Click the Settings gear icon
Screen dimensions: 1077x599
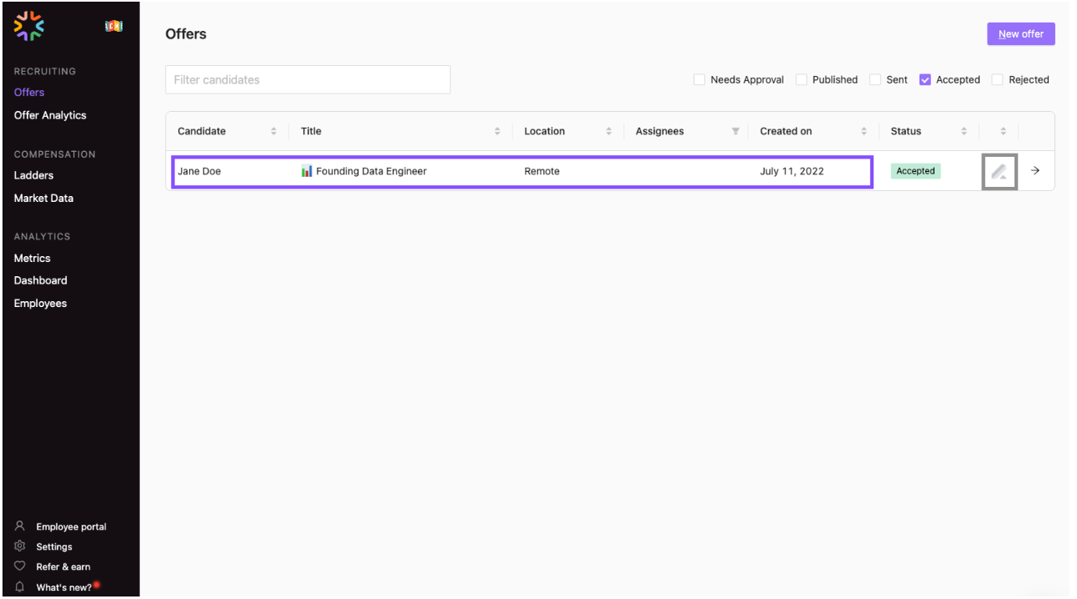[20, 546]
